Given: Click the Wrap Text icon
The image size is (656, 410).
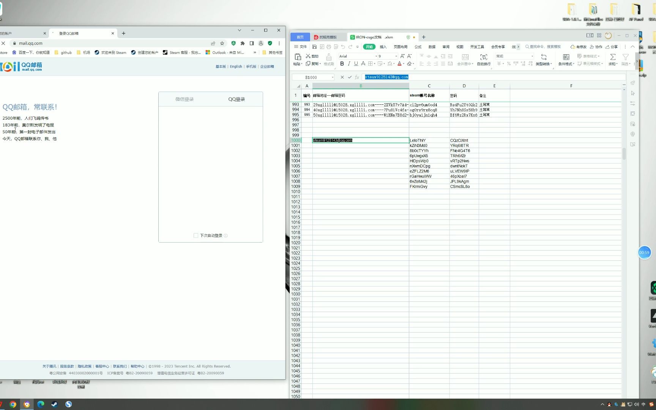Looking at the screenshot, I should click(x=484, y=57).
